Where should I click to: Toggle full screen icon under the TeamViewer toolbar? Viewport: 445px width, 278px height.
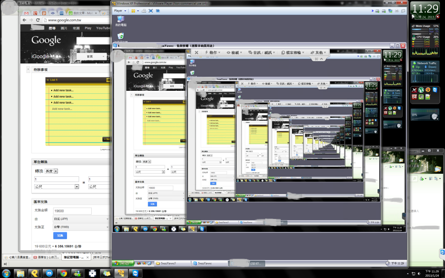316,59
